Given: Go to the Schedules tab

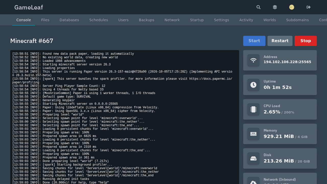Looking at the screenshot, I should coord(99,20).
